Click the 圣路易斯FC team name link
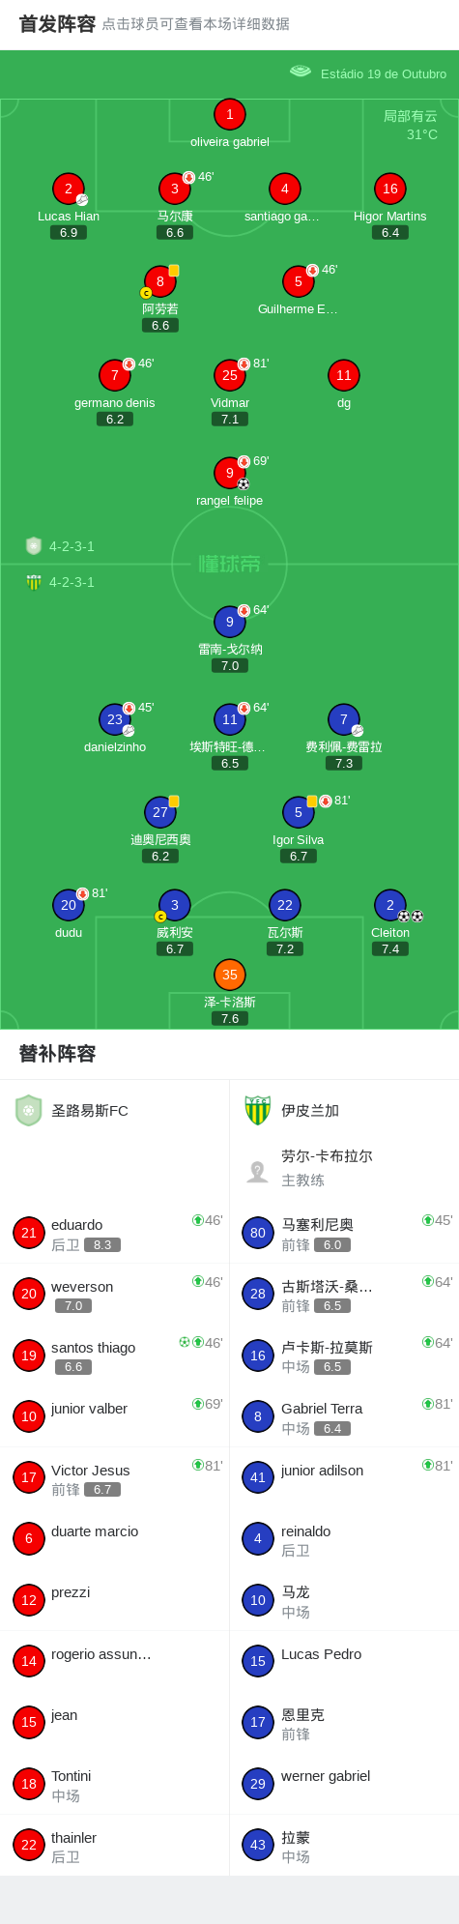 [x=90, y=1111]
